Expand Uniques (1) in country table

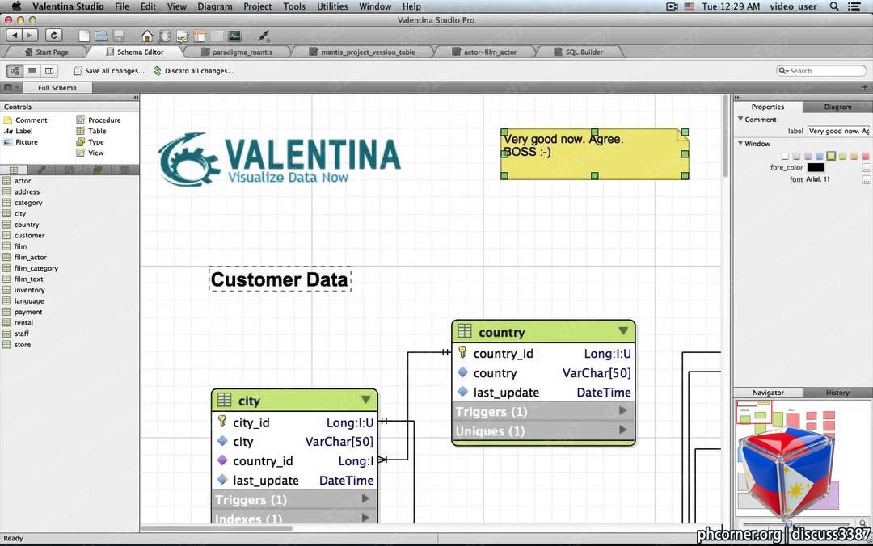[622, 430]
